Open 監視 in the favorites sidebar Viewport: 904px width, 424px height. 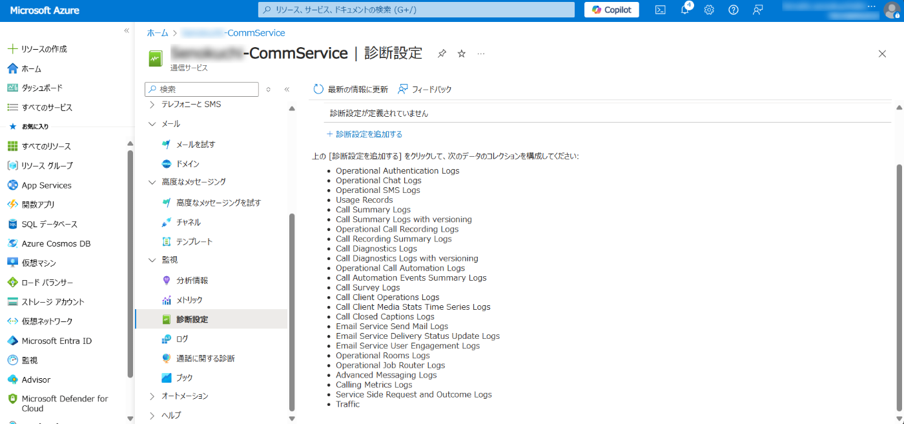coord(22,360)
